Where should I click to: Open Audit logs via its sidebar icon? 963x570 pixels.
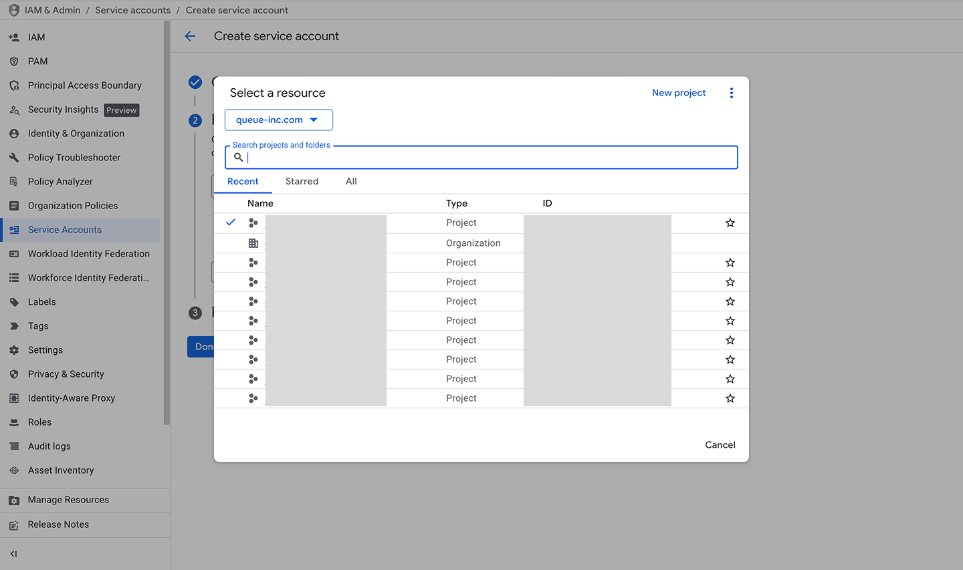pyautogui.click(x=13, y=446)
